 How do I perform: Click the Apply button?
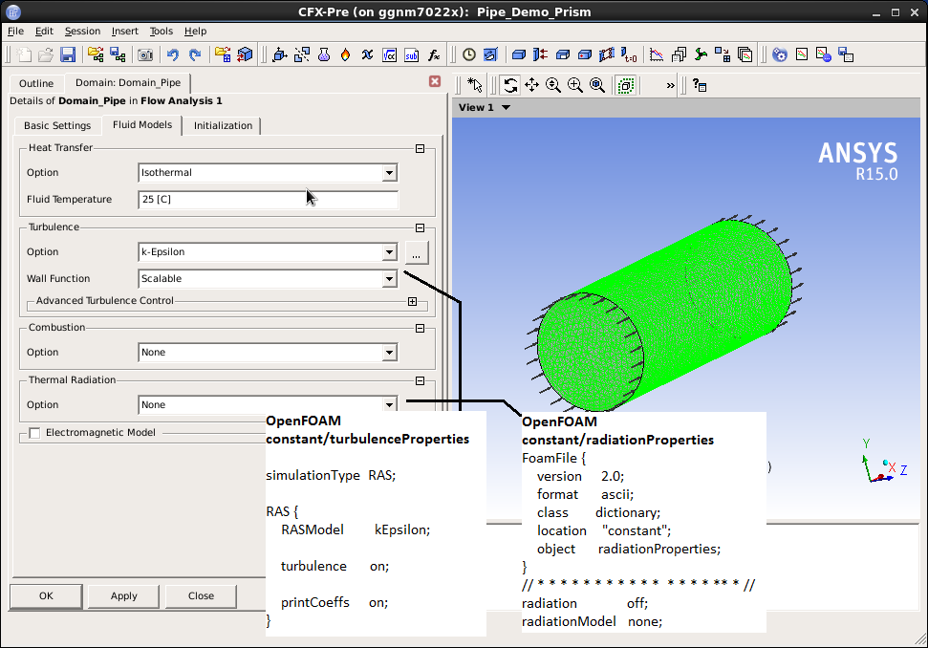tap(123, 596)
